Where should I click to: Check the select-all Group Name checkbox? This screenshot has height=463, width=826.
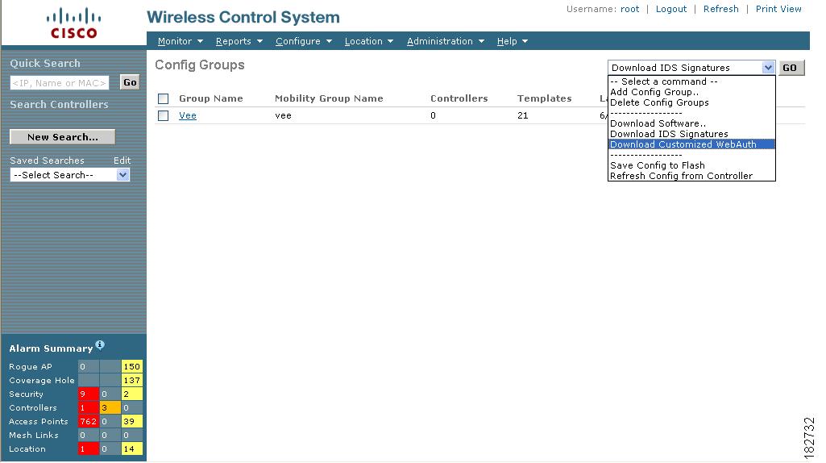[164, 98]
